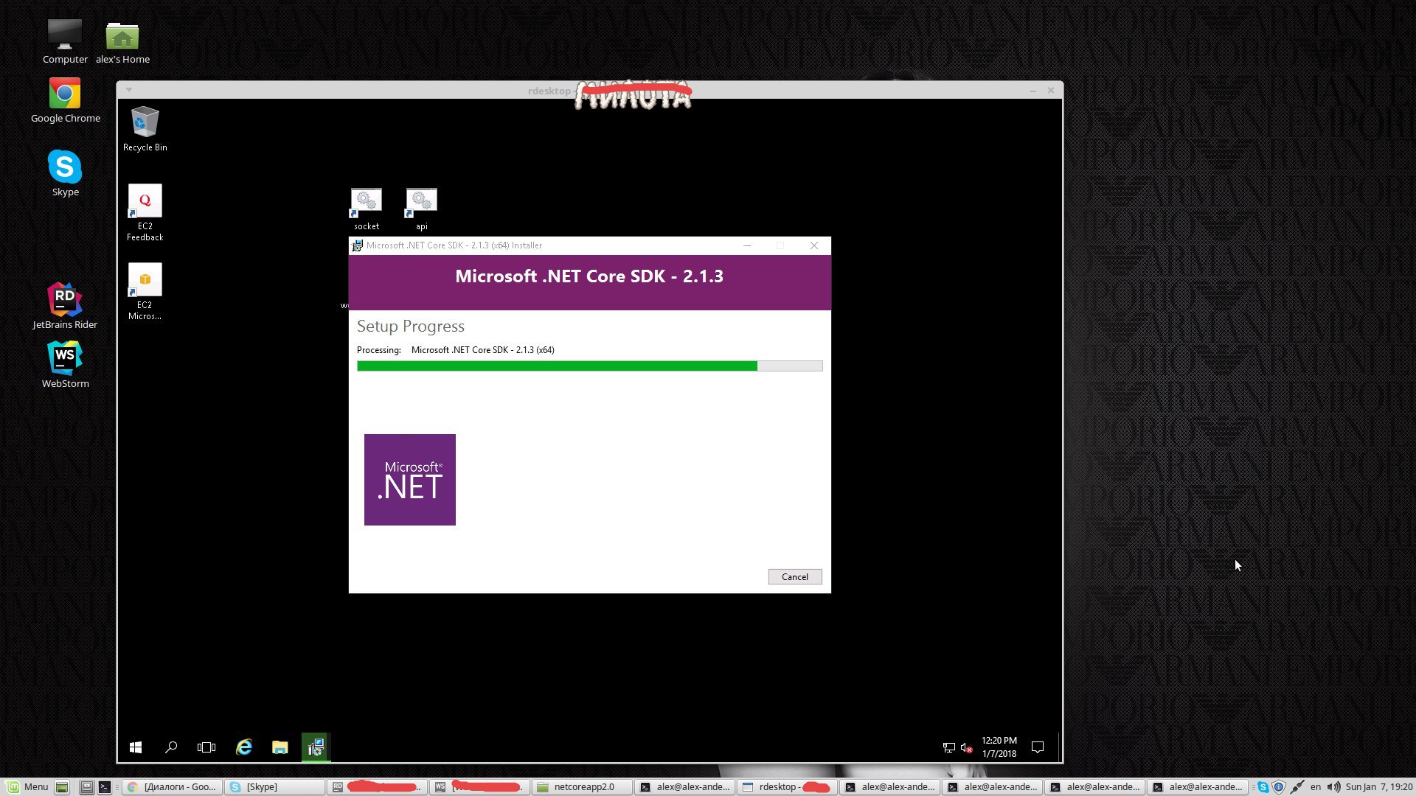1416x796 pixels.
Task: Open the Sun Jan 7 panel clock
Action: (1379, 786)
